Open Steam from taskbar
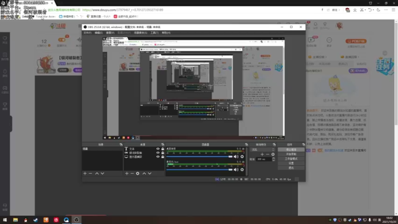398x224 pixels. pyautogui.click(x=35, y=220)
